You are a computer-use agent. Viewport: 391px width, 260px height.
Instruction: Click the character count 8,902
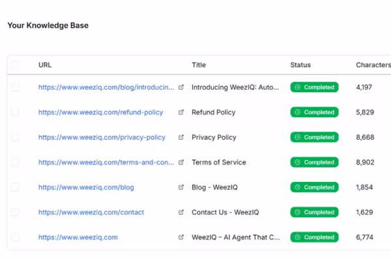[365, 162]
